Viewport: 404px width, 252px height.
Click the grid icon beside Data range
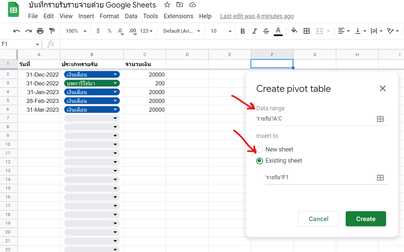click(380, 119)
